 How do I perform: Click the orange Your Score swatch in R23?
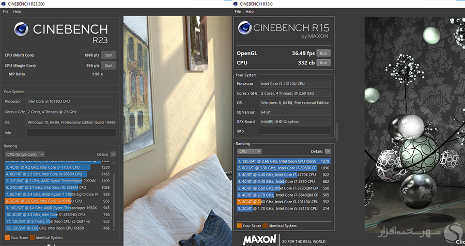(7, 237)
